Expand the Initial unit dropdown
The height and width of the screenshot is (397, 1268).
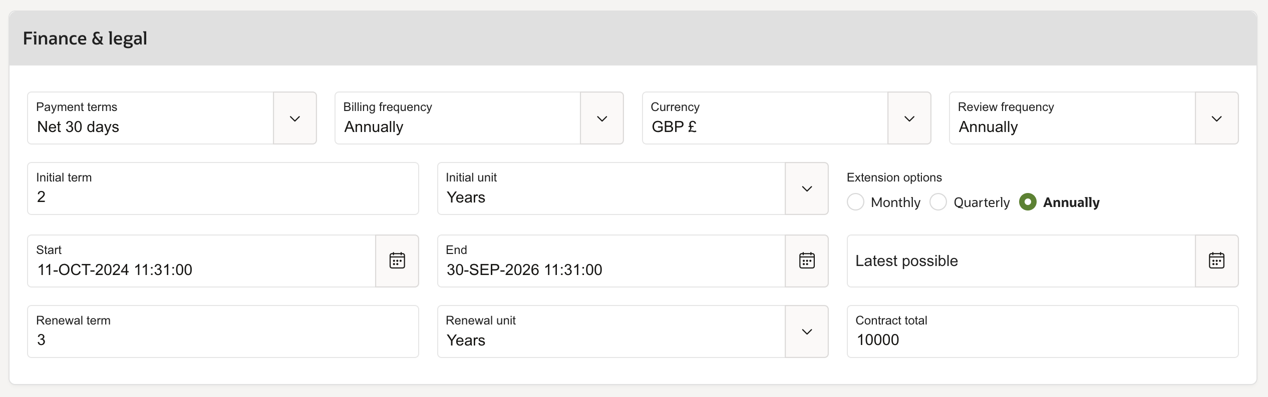[806, 188]
